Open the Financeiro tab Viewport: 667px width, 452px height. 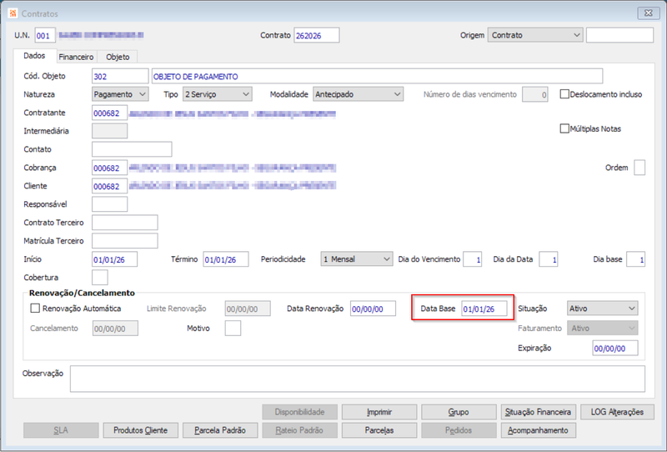pos(76,57)
